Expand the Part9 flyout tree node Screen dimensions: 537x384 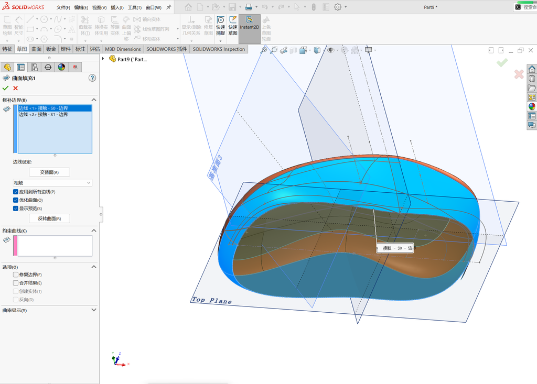tap(103, 59)
